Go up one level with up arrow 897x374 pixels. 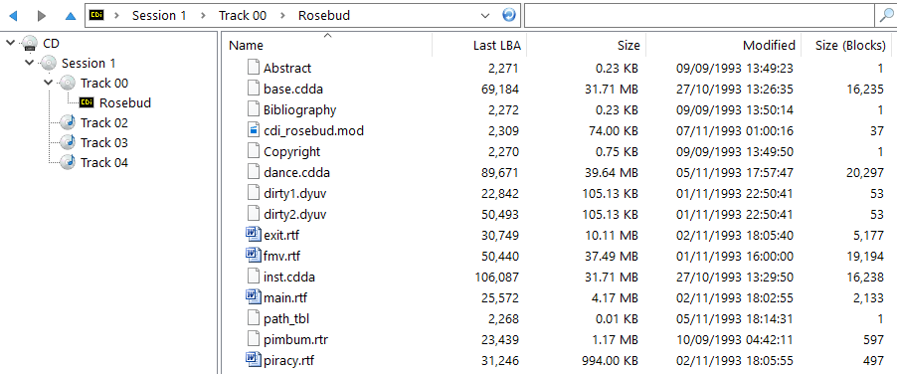pyautogui.click(x=71, y=16)
